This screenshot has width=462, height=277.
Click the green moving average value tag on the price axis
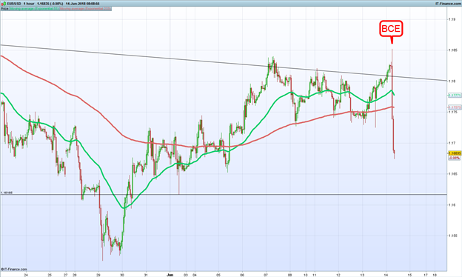[454, 96]
